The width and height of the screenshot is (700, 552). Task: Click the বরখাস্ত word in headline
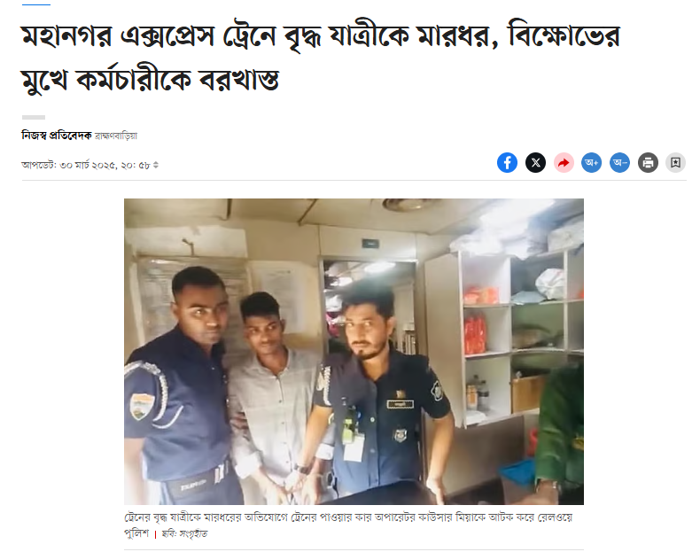click(x=239, y=81)
